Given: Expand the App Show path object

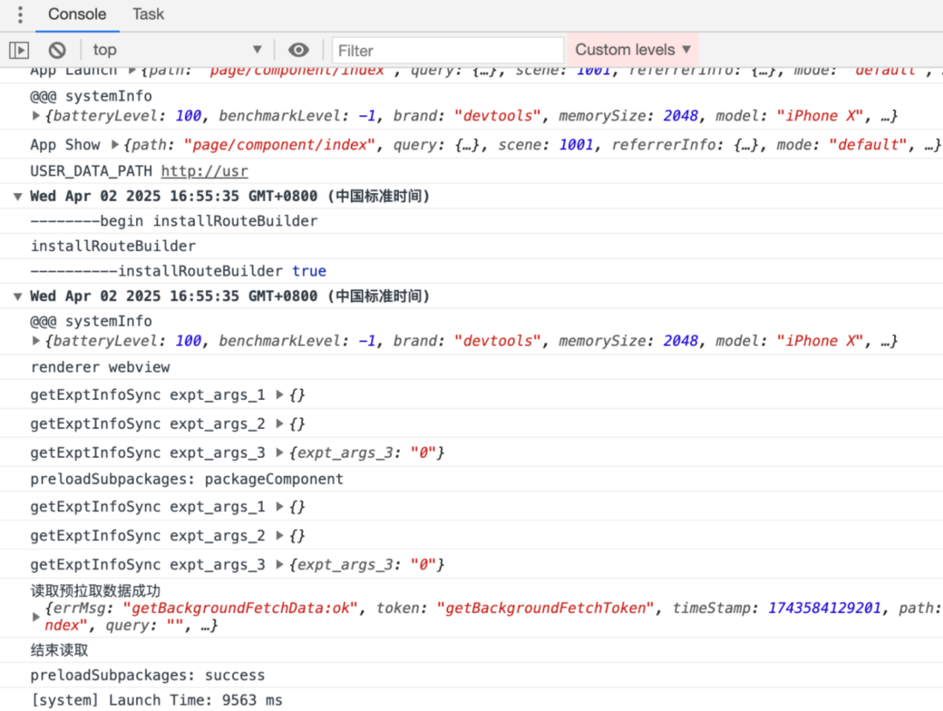Looking at the screenshot, I should (x=115, y=145).
